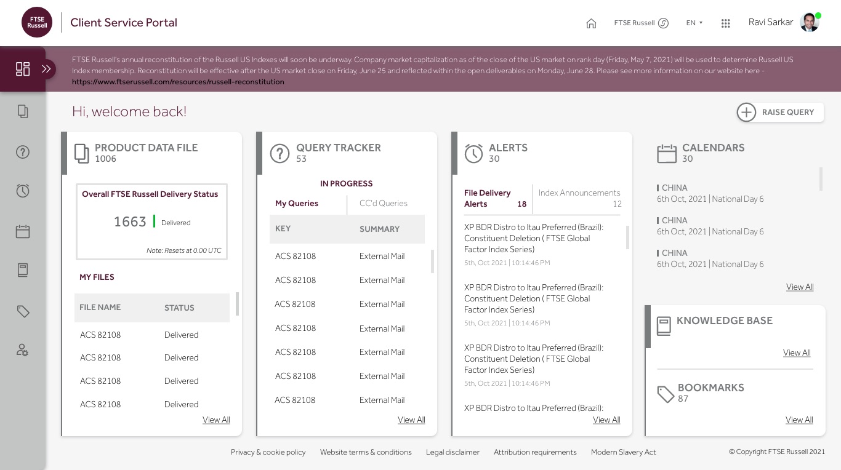Open query help sidebar icon

tap(23, 152)
